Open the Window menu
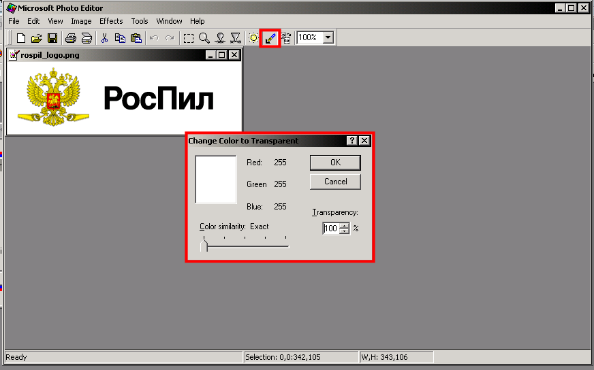Screen dimensions: 594x370 [169, 21]
